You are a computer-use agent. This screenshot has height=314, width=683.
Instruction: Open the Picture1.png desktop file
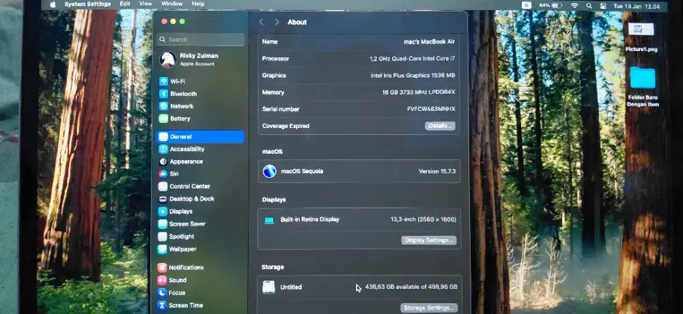click(641, 37)
